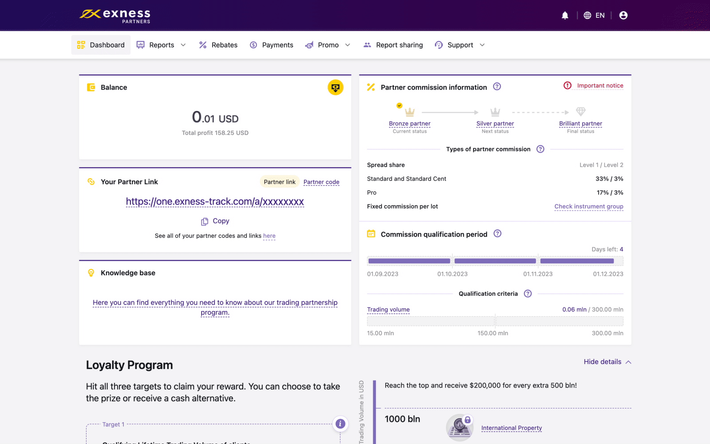
Task: Click the Loyalty Program Target 1 info icon
Action: tap(340, 424)
